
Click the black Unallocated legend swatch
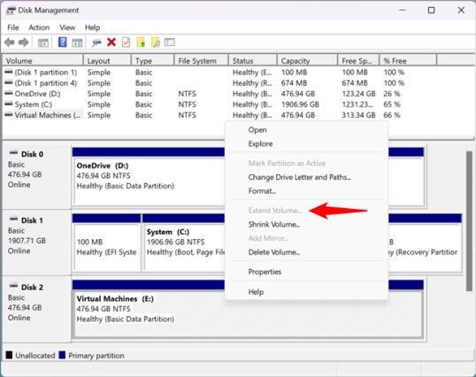click(x=9, y=355)
